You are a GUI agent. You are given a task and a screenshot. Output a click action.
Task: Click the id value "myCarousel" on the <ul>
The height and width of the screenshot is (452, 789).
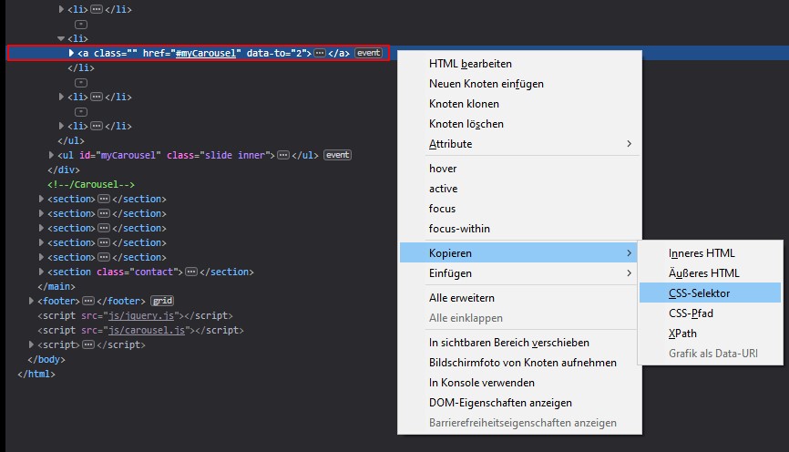pos(128,155)
